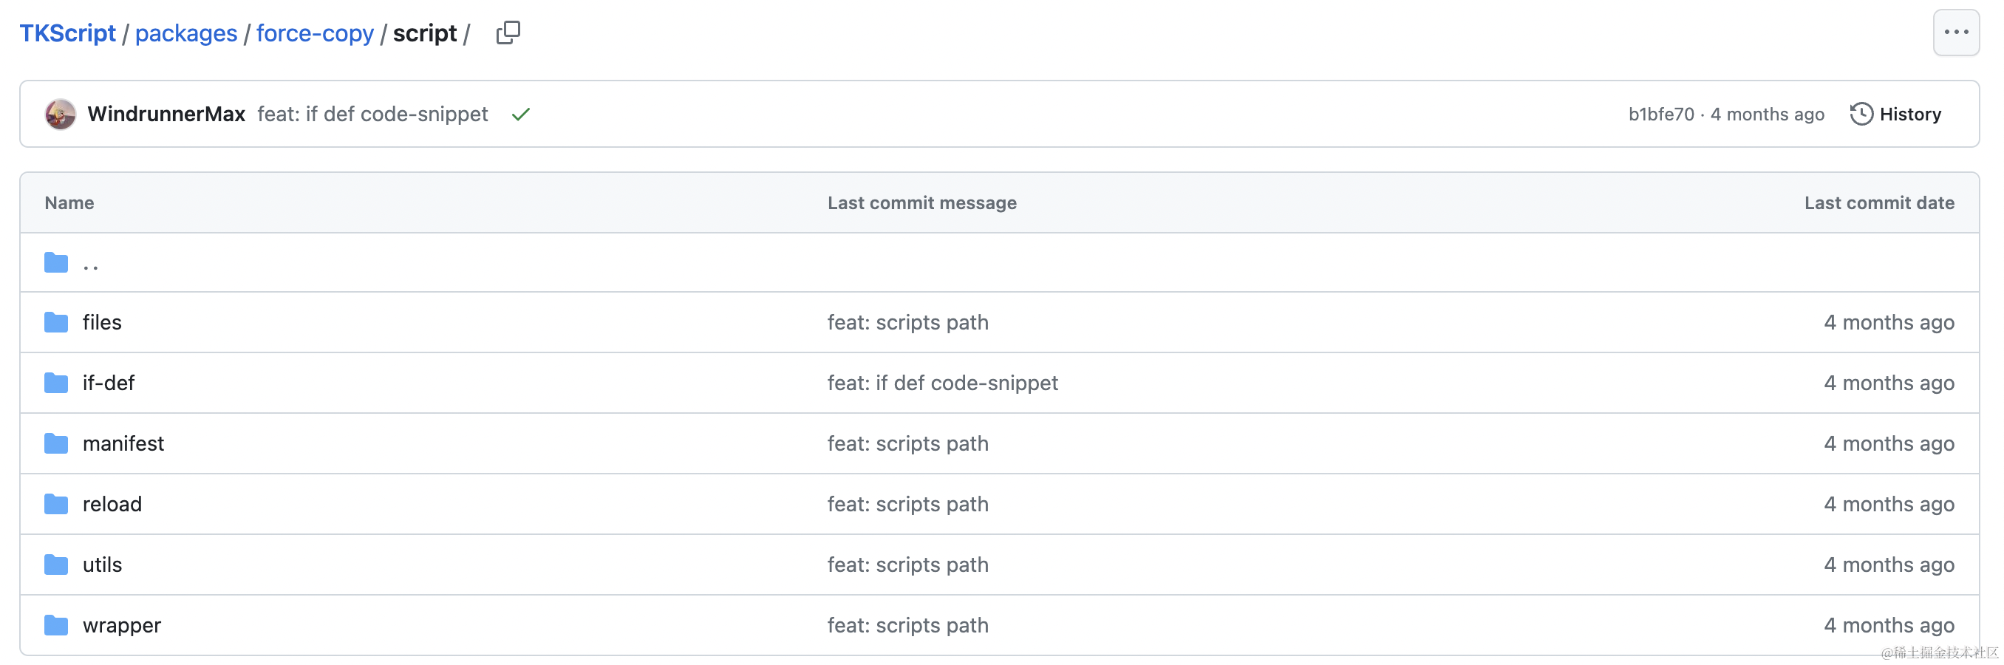Open wrapper row commit 'feat: scripts path'

[908, 625]
